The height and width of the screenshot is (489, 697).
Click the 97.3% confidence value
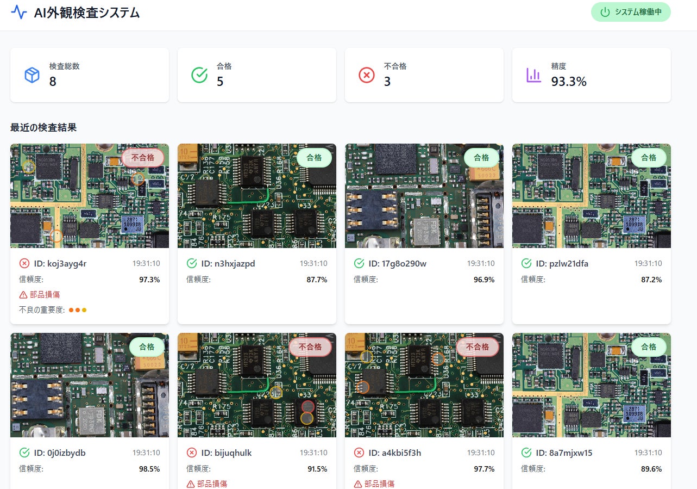(x=150, y=280)
